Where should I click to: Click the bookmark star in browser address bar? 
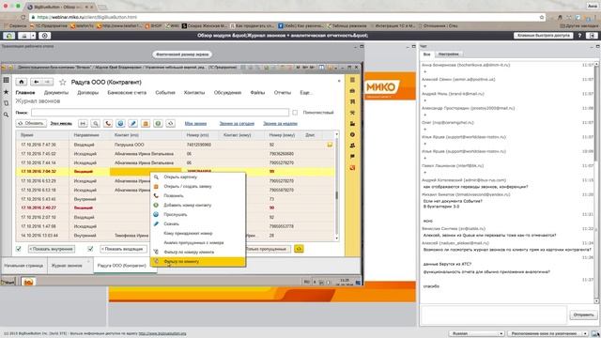coord(542,17)
